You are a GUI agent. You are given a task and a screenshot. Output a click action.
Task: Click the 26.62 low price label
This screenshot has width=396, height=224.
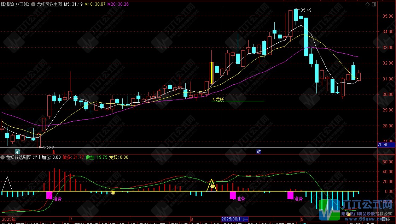[48, 148]
